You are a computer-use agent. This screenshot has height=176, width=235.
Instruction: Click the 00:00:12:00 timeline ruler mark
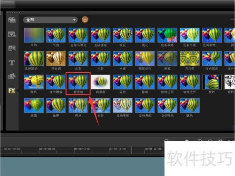(82, 149)
